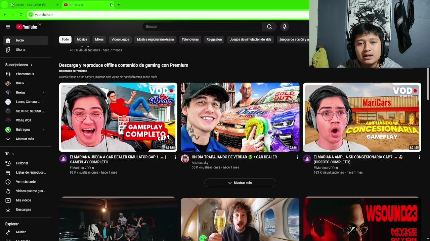This screenshot has width=430, height=241.
Task: Click channel avatar beside Andresosky video
Action: (x=185, y=159)
